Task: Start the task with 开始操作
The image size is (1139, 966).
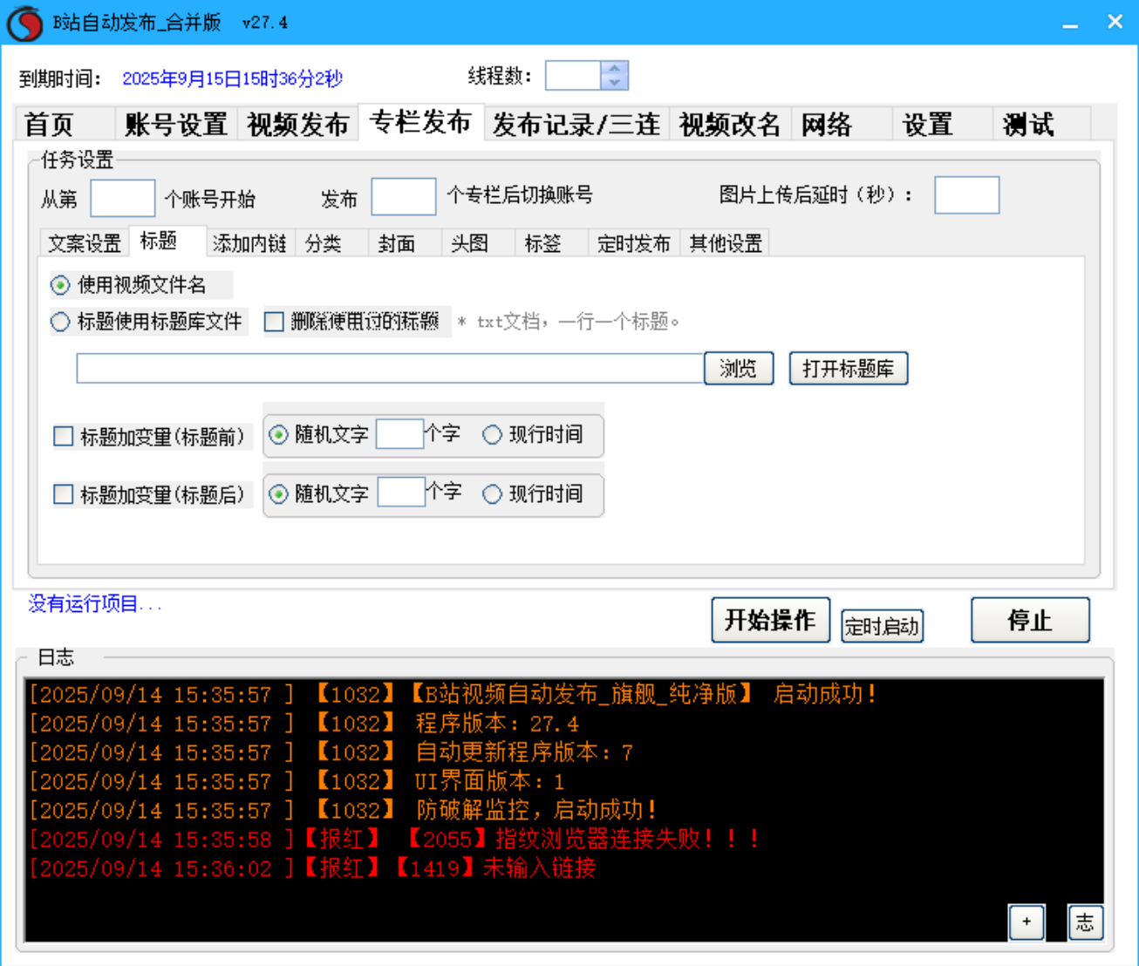Action: pyautogui.click(x=771, y=619)
